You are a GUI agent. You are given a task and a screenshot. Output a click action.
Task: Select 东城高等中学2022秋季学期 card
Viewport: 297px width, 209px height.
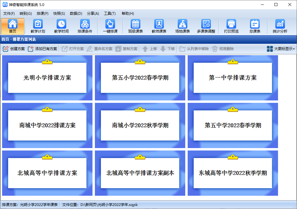233,173
